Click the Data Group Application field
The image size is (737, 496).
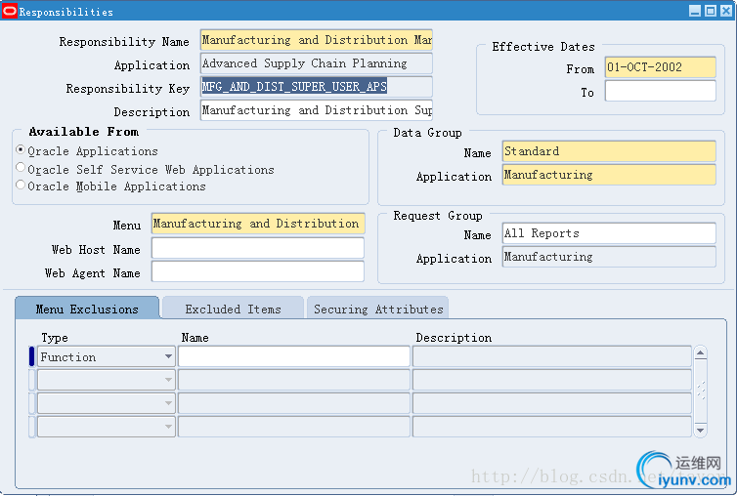[x=609, y=175]
